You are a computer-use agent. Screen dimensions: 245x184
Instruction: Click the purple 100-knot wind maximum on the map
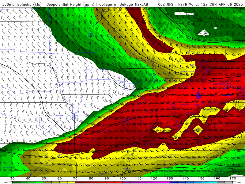198,95
